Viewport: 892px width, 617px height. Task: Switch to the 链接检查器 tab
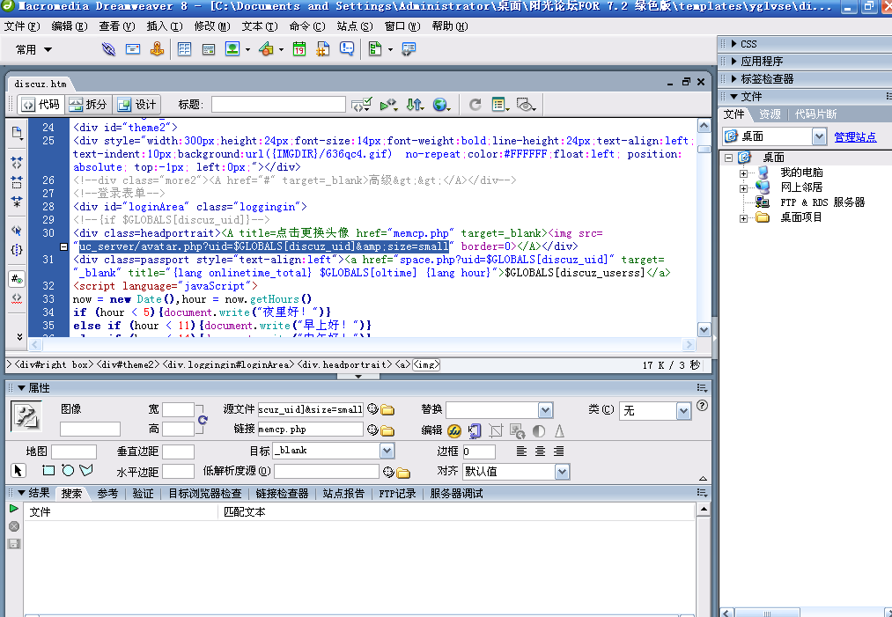(x=282, y=494)
